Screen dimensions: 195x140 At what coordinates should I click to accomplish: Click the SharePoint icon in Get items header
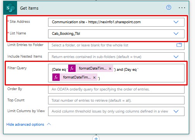click(x=10, y=8)
